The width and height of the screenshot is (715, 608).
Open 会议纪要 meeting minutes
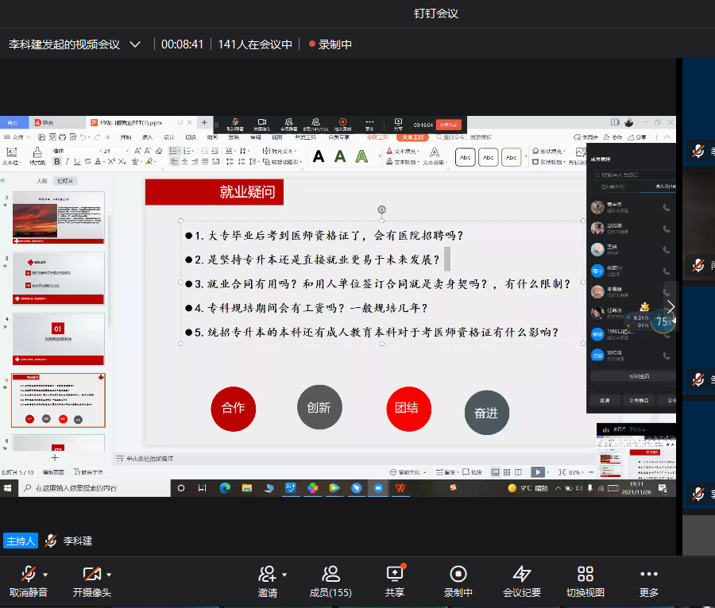(521, 574)
